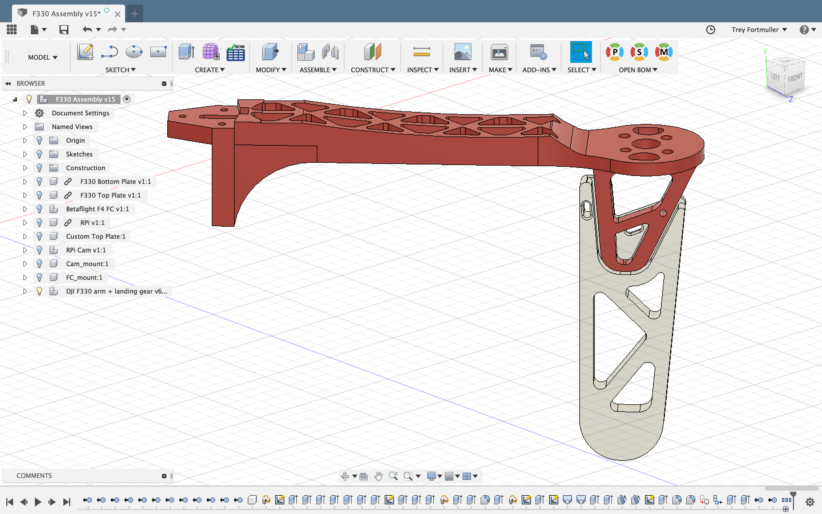Click the Create Sketch icon

pyautogui.click(x=85, y=52)
